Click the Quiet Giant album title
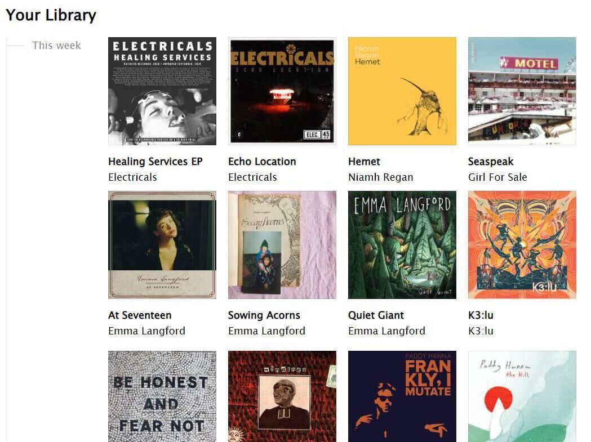This screenshot has height=442, width=591. coord(376,315)
